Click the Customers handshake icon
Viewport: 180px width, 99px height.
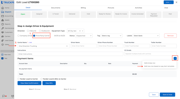click(2, 32)
